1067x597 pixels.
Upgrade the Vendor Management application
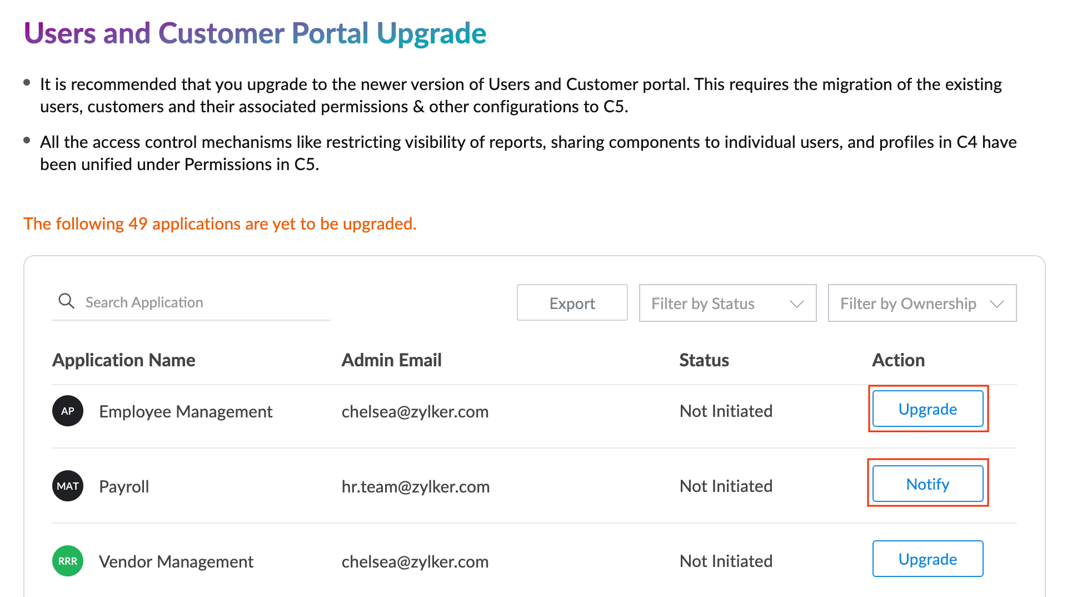(928, 559)
